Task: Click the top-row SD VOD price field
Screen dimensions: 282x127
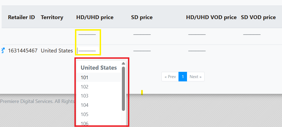Action: point(252,34)
